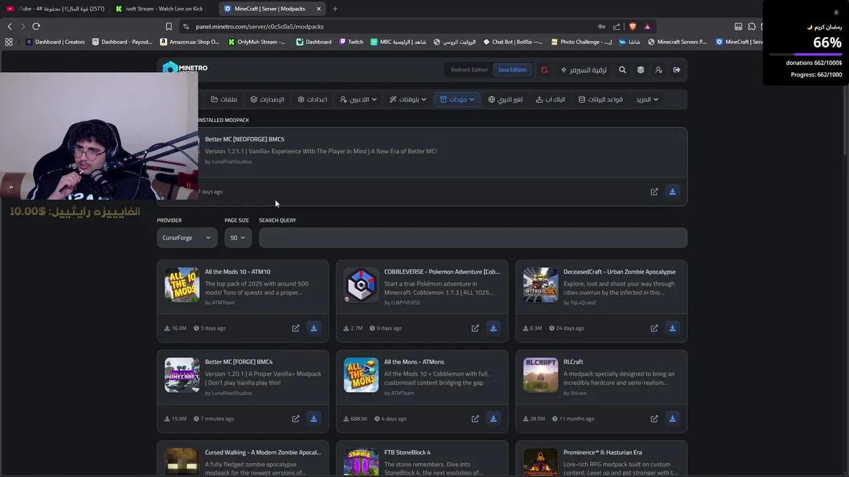The height and width of the screenshot is (477, 849).
Task: Switch to Bedrock Edition
Action: pos(469,70)
